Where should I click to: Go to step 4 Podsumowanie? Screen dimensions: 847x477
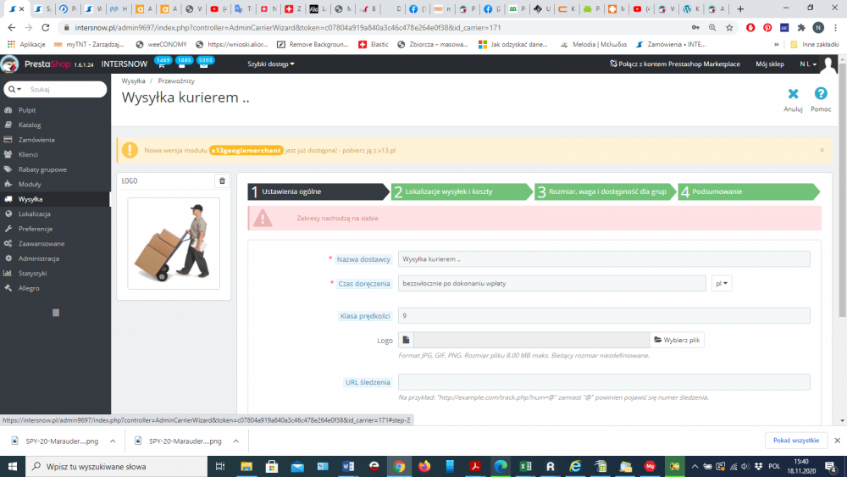749,191
